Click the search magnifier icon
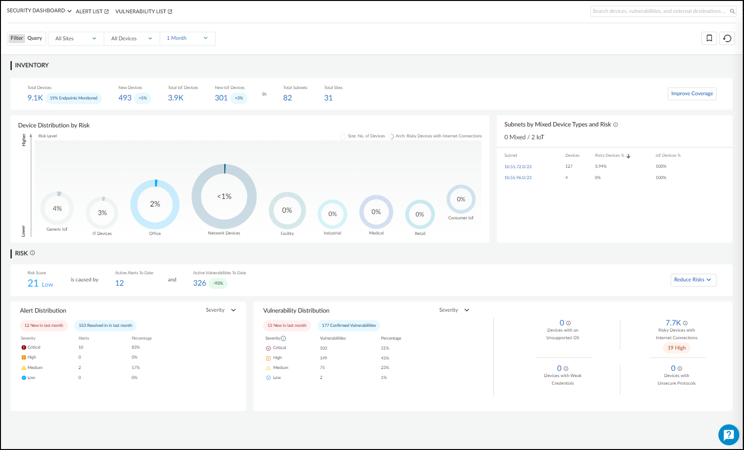The height and width of the screenshot is (450, 744). point(732,11)
